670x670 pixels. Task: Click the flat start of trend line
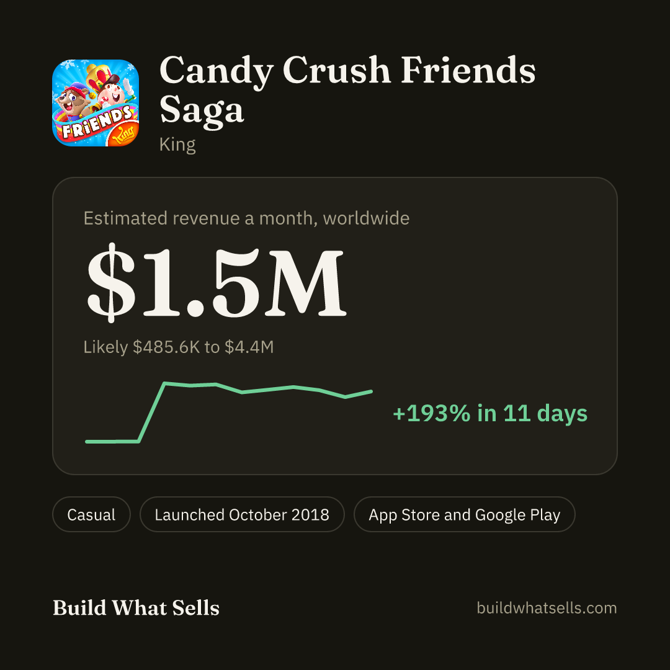tap(112, 442)
